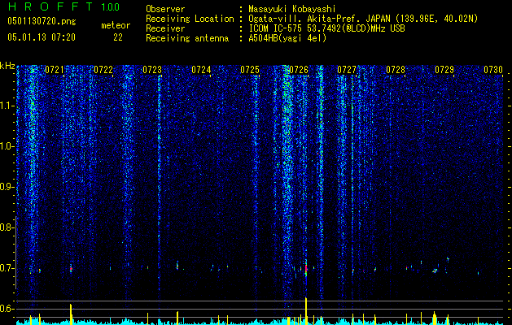Click the 0728 time marker
The image size is (512, 325).
(396, 70)
